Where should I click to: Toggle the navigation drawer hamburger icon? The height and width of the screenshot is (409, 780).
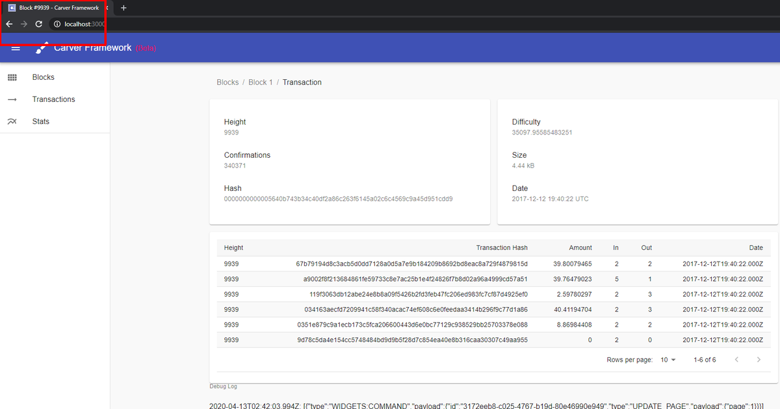pyautogui.click(x=16, y=47)
